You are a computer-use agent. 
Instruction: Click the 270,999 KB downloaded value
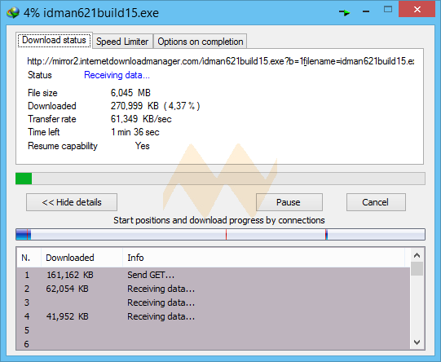click(155, 106)
